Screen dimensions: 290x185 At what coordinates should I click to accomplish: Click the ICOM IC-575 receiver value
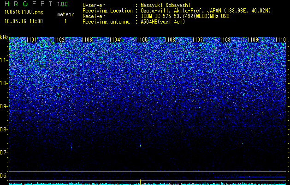(185, 16)
